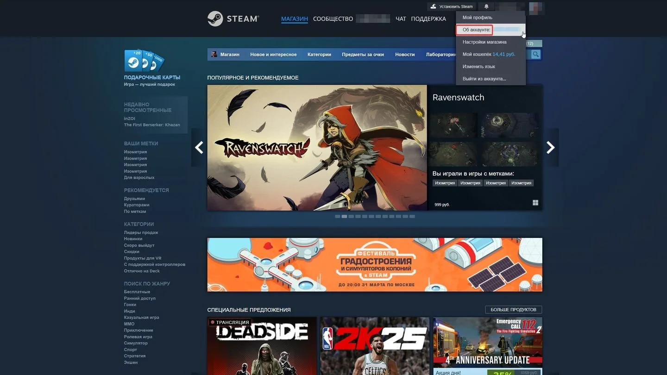This screenshot has width=667, height=375.
Task: Browse Ролевая игра genre link
Action: coord(138,337)
